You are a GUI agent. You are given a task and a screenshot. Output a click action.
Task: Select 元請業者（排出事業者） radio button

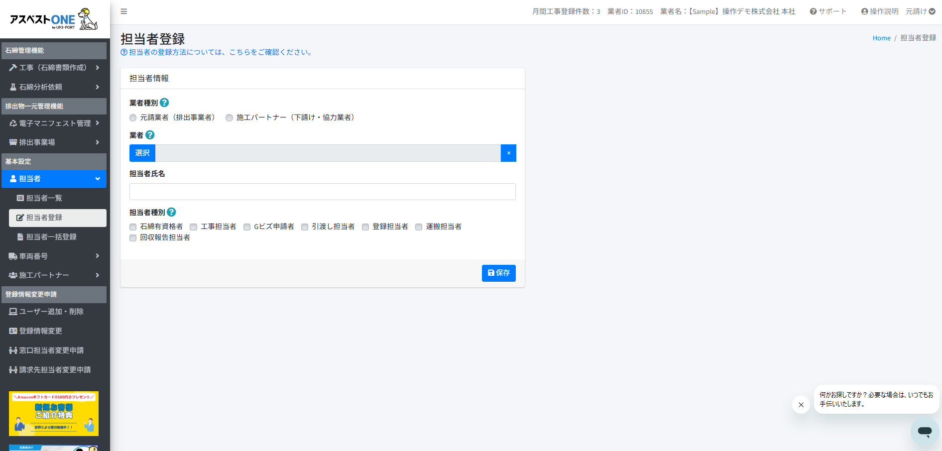133,118
